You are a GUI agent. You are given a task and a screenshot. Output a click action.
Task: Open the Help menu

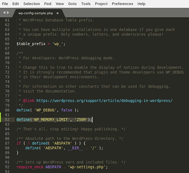coord(141,4)
